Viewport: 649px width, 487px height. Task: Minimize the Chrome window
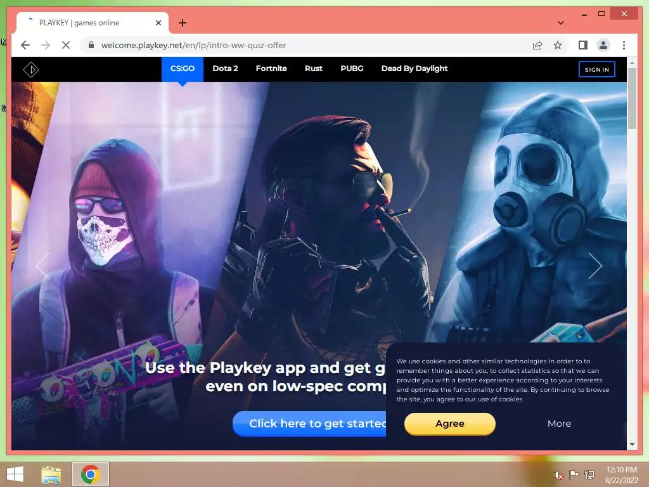(x=584, y=14)
